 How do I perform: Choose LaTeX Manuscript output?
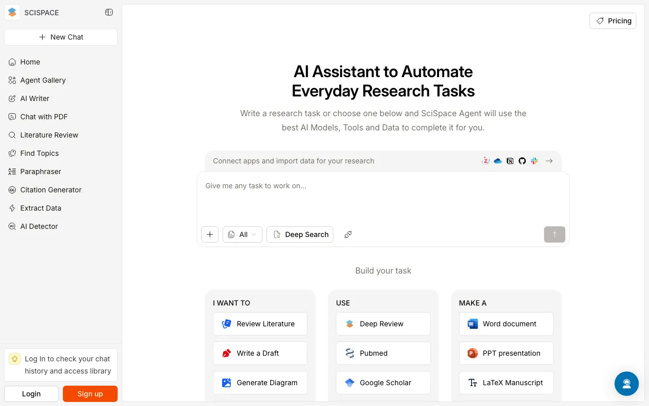point(507,383)
